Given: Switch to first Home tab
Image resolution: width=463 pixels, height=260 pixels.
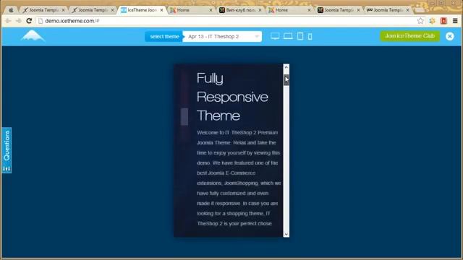Looking at the screenshot, I should 191,10.
